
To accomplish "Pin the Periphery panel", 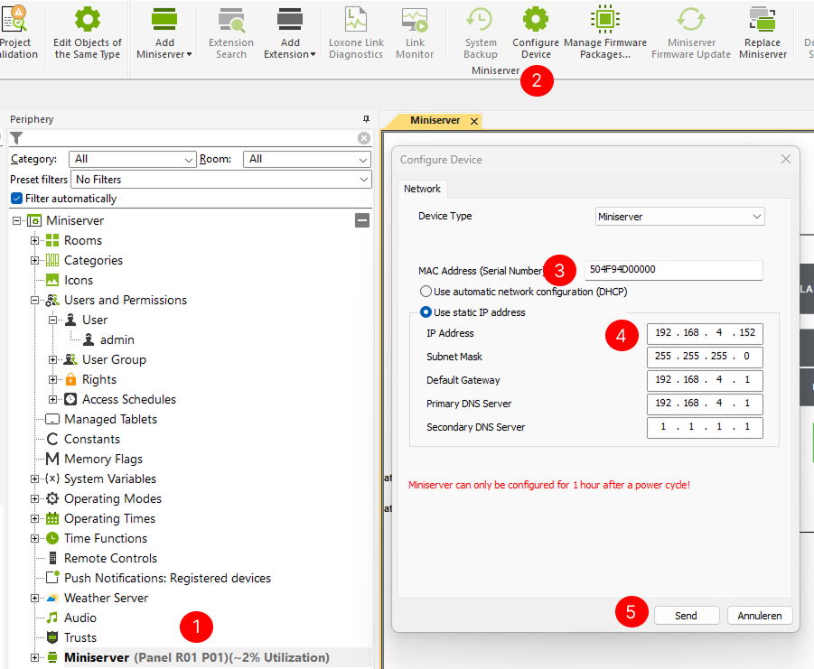I will click(366, 119).
